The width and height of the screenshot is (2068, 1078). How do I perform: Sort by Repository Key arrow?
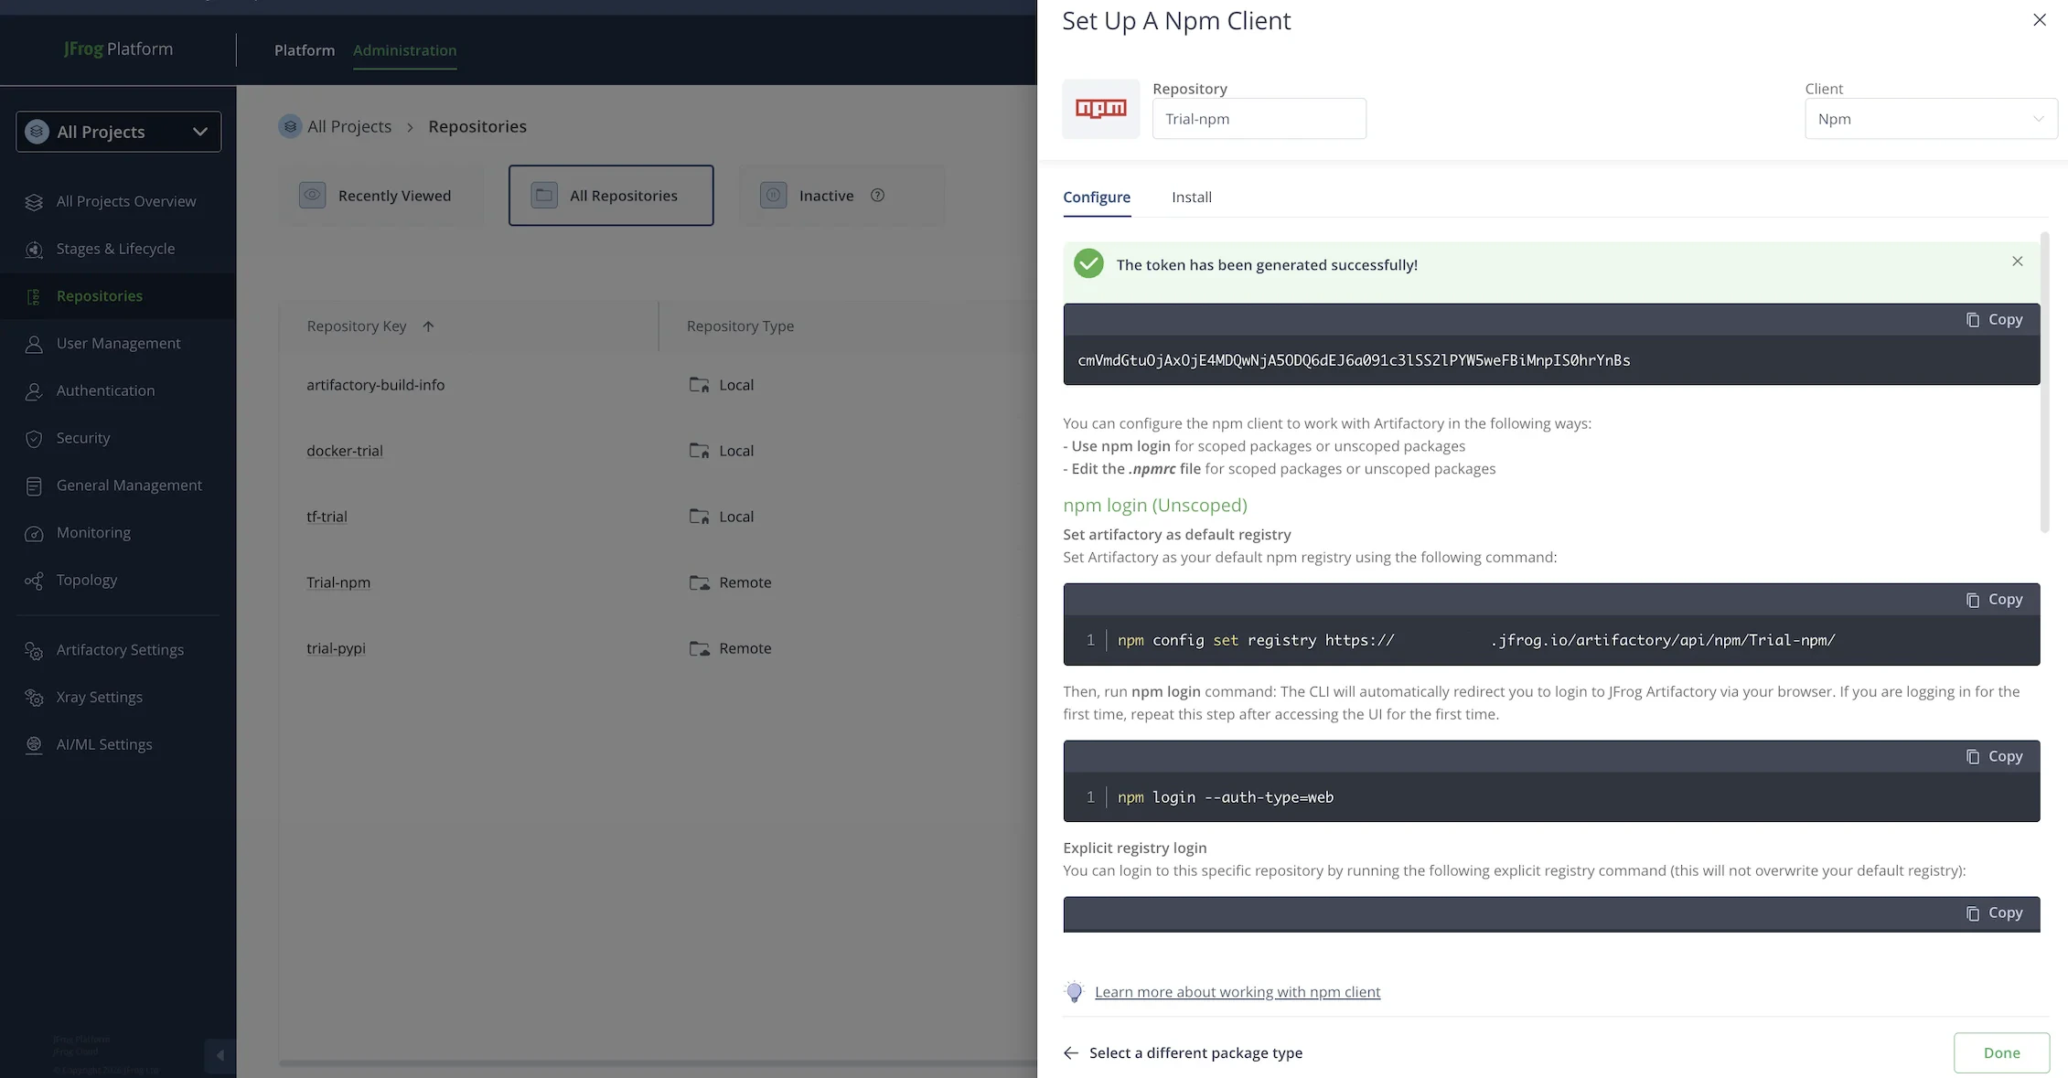(428, 326)
